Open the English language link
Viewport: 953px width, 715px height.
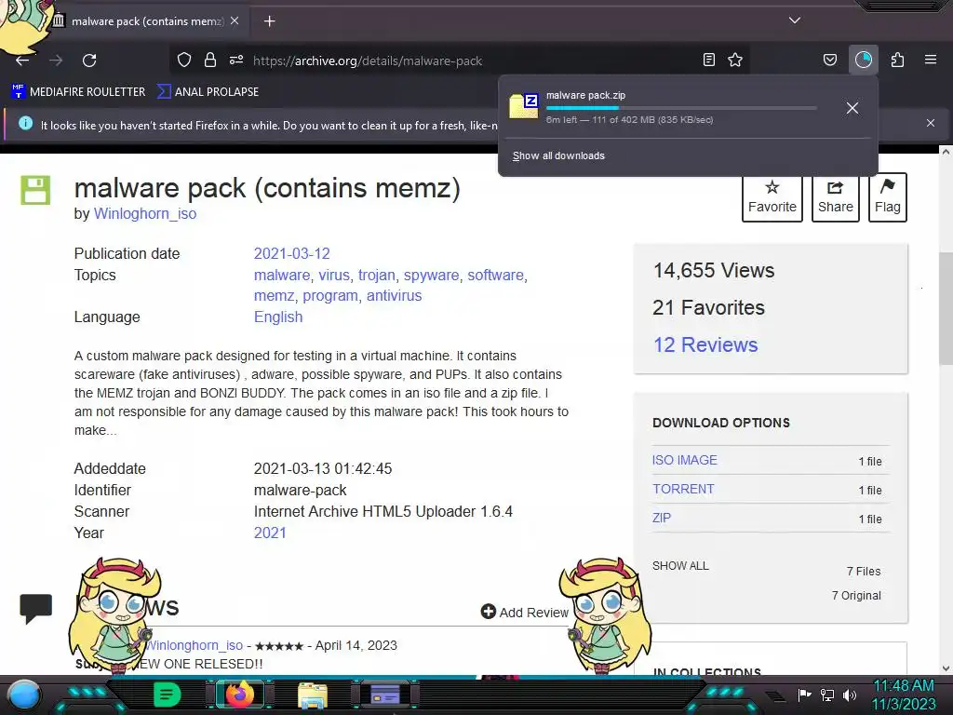(277, 317)
